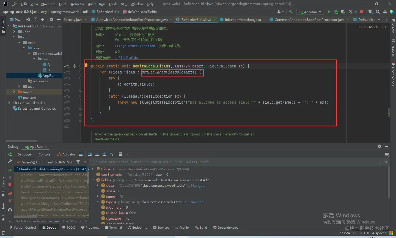
Task: Expand the 'type' variable node
Action: (97, 202)
